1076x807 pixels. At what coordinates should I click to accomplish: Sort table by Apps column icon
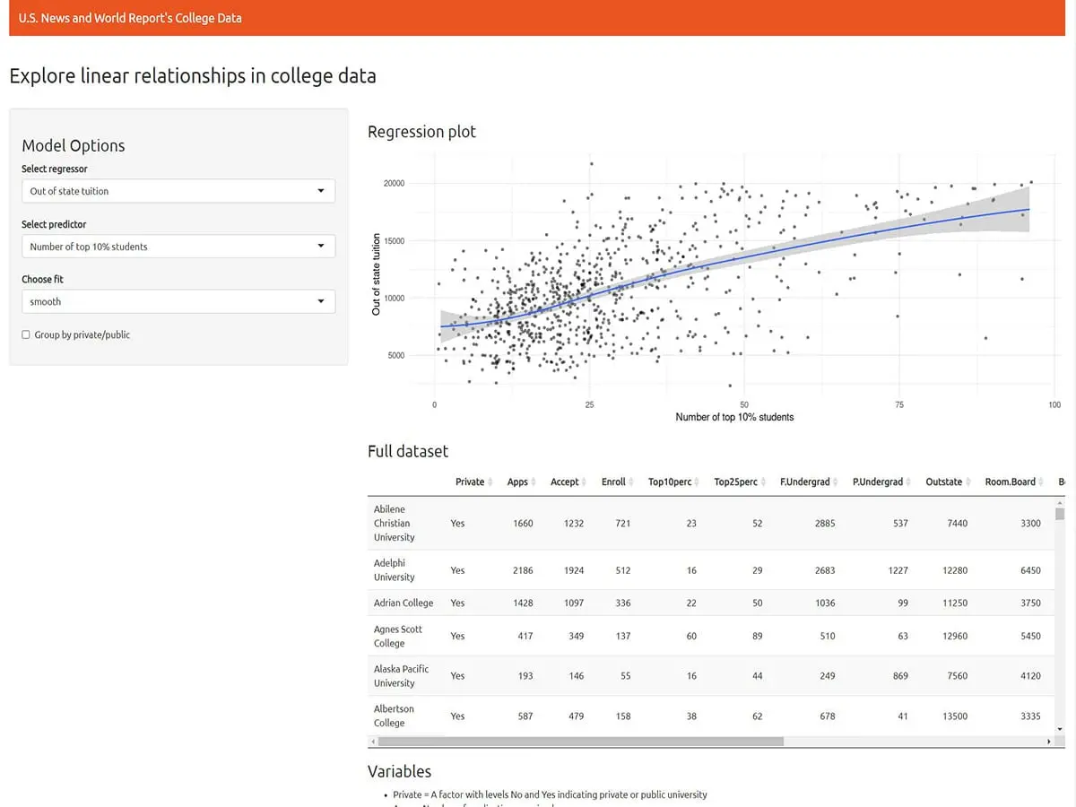pyautogui.click(x=535, y=482)
